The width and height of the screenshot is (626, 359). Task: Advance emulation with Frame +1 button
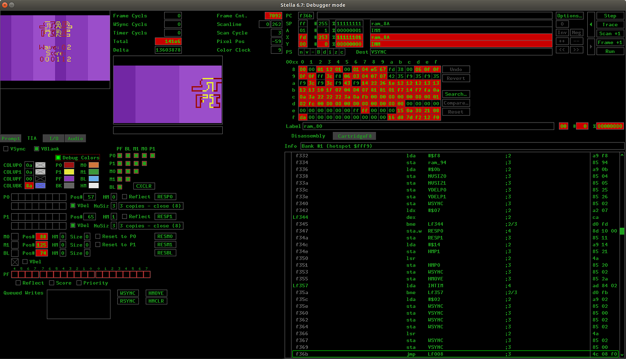click(x=610, y=42)
